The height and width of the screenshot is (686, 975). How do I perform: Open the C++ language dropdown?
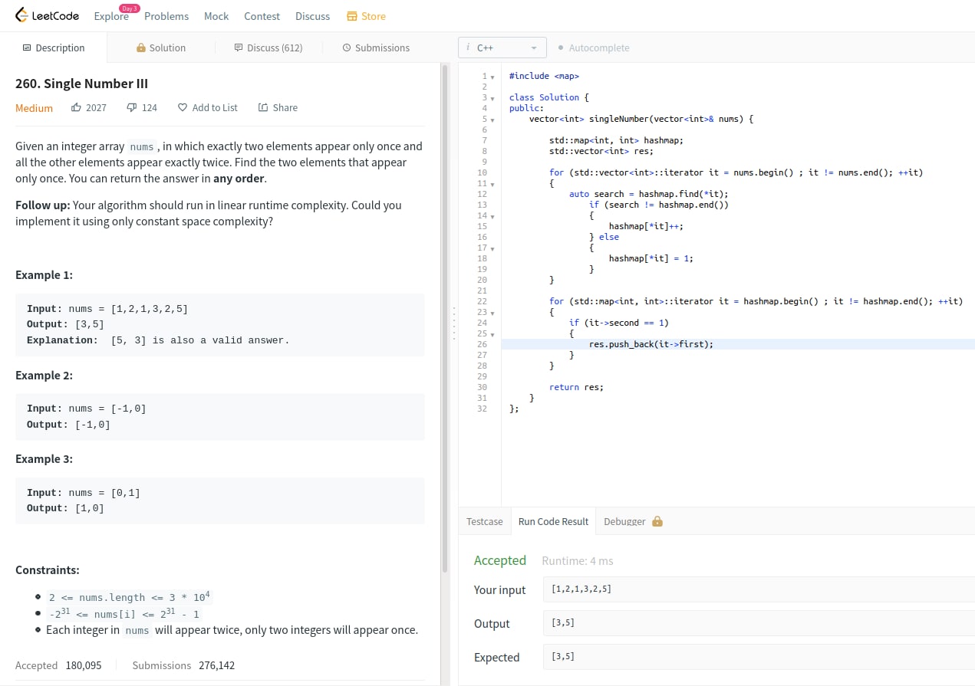(502, 48)
